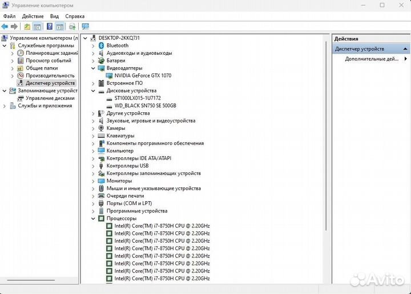The width and height of the screenshot is (411, 294).
Task: Open the Действие menu
Action: pos(33,17)
